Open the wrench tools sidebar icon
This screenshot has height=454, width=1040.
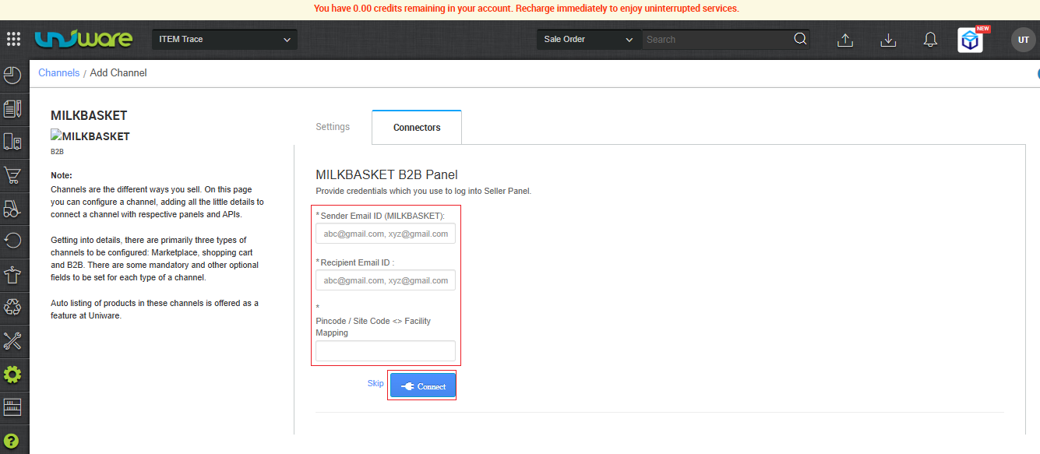pyautogui.click(x=12, y=340)
